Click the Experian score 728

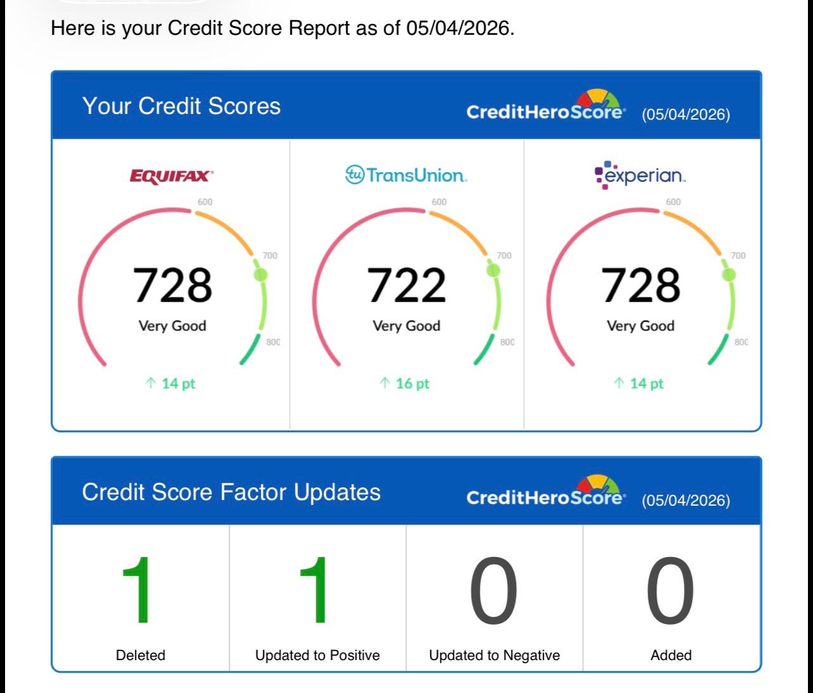point(641,285)
